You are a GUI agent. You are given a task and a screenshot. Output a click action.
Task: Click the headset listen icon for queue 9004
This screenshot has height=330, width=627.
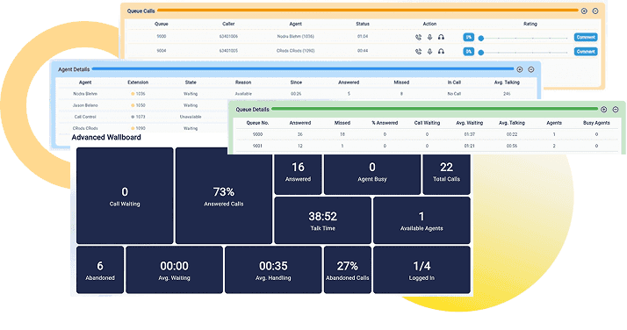click(x=441, y=51)
